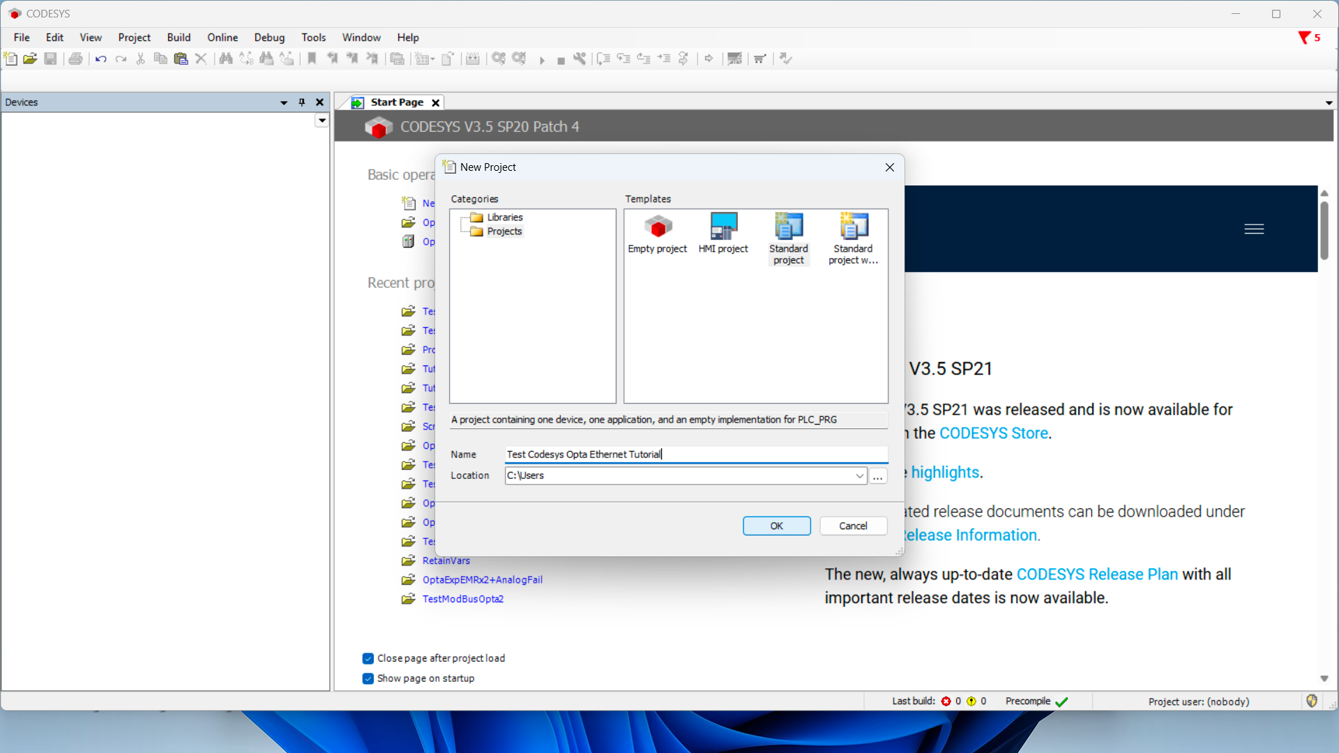This screenshot has width=1339, height=753.
Task: Click the Start Page vertical scrollbar thumb
Action: (1324, 230)
